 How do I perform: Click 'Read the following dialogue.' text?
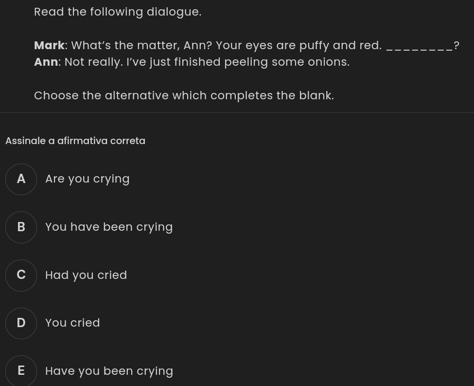[118, 12]
